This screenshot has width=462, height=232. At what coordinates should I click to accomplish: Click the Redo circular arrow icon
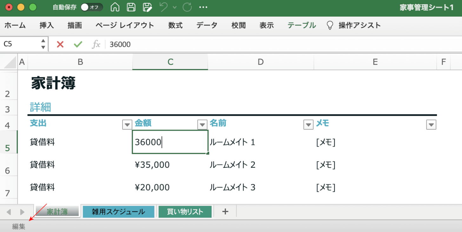click(188, 7)
